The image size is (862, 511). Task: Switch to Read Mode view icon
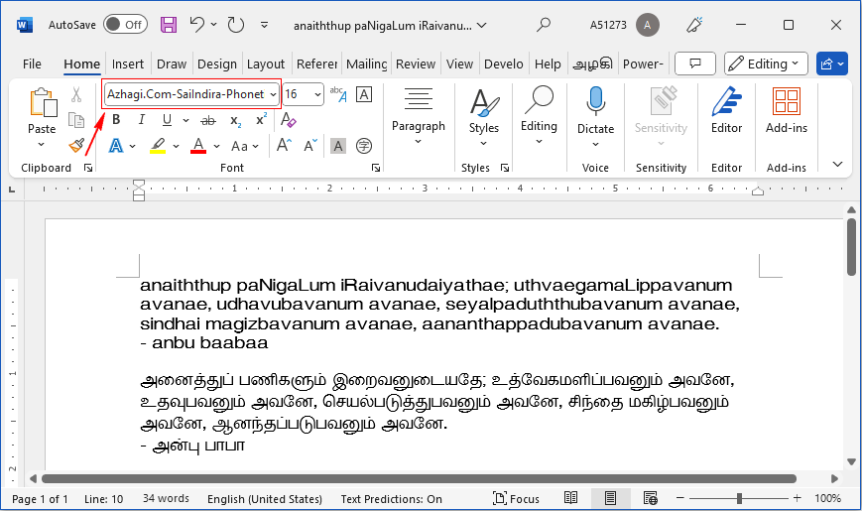[x=570, y=498]
